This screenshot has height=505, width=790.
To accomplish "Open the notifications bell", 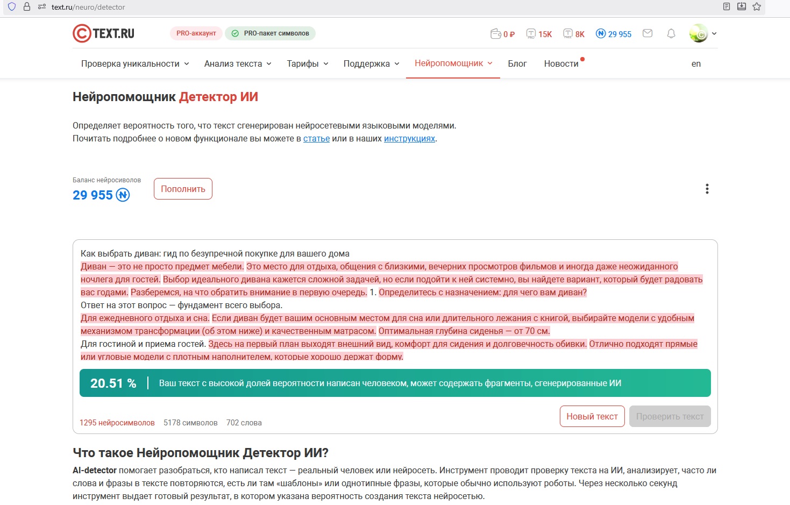I will coord(671,33).
